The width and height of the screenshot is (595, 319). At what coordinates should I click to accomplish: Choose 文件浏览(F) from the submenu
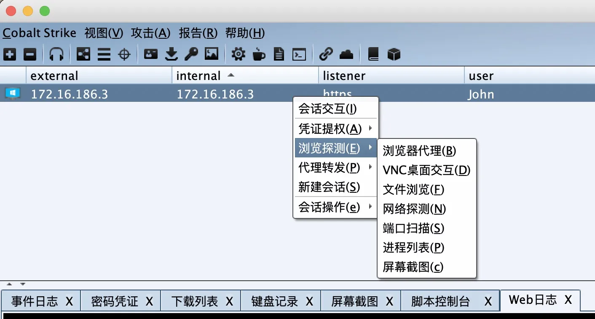413,189
